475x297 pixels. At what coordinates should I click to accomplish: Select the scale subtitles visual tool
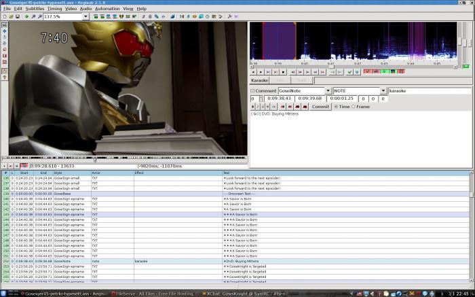click(4, 49)
